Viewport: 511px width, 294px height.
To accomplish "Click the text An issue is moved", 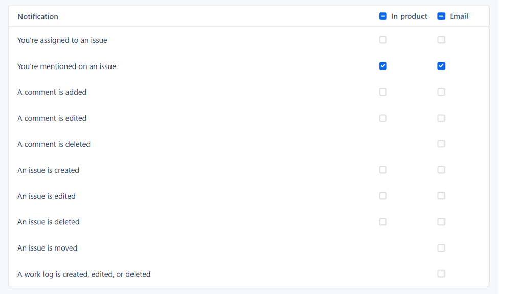I will click(47, 248).
